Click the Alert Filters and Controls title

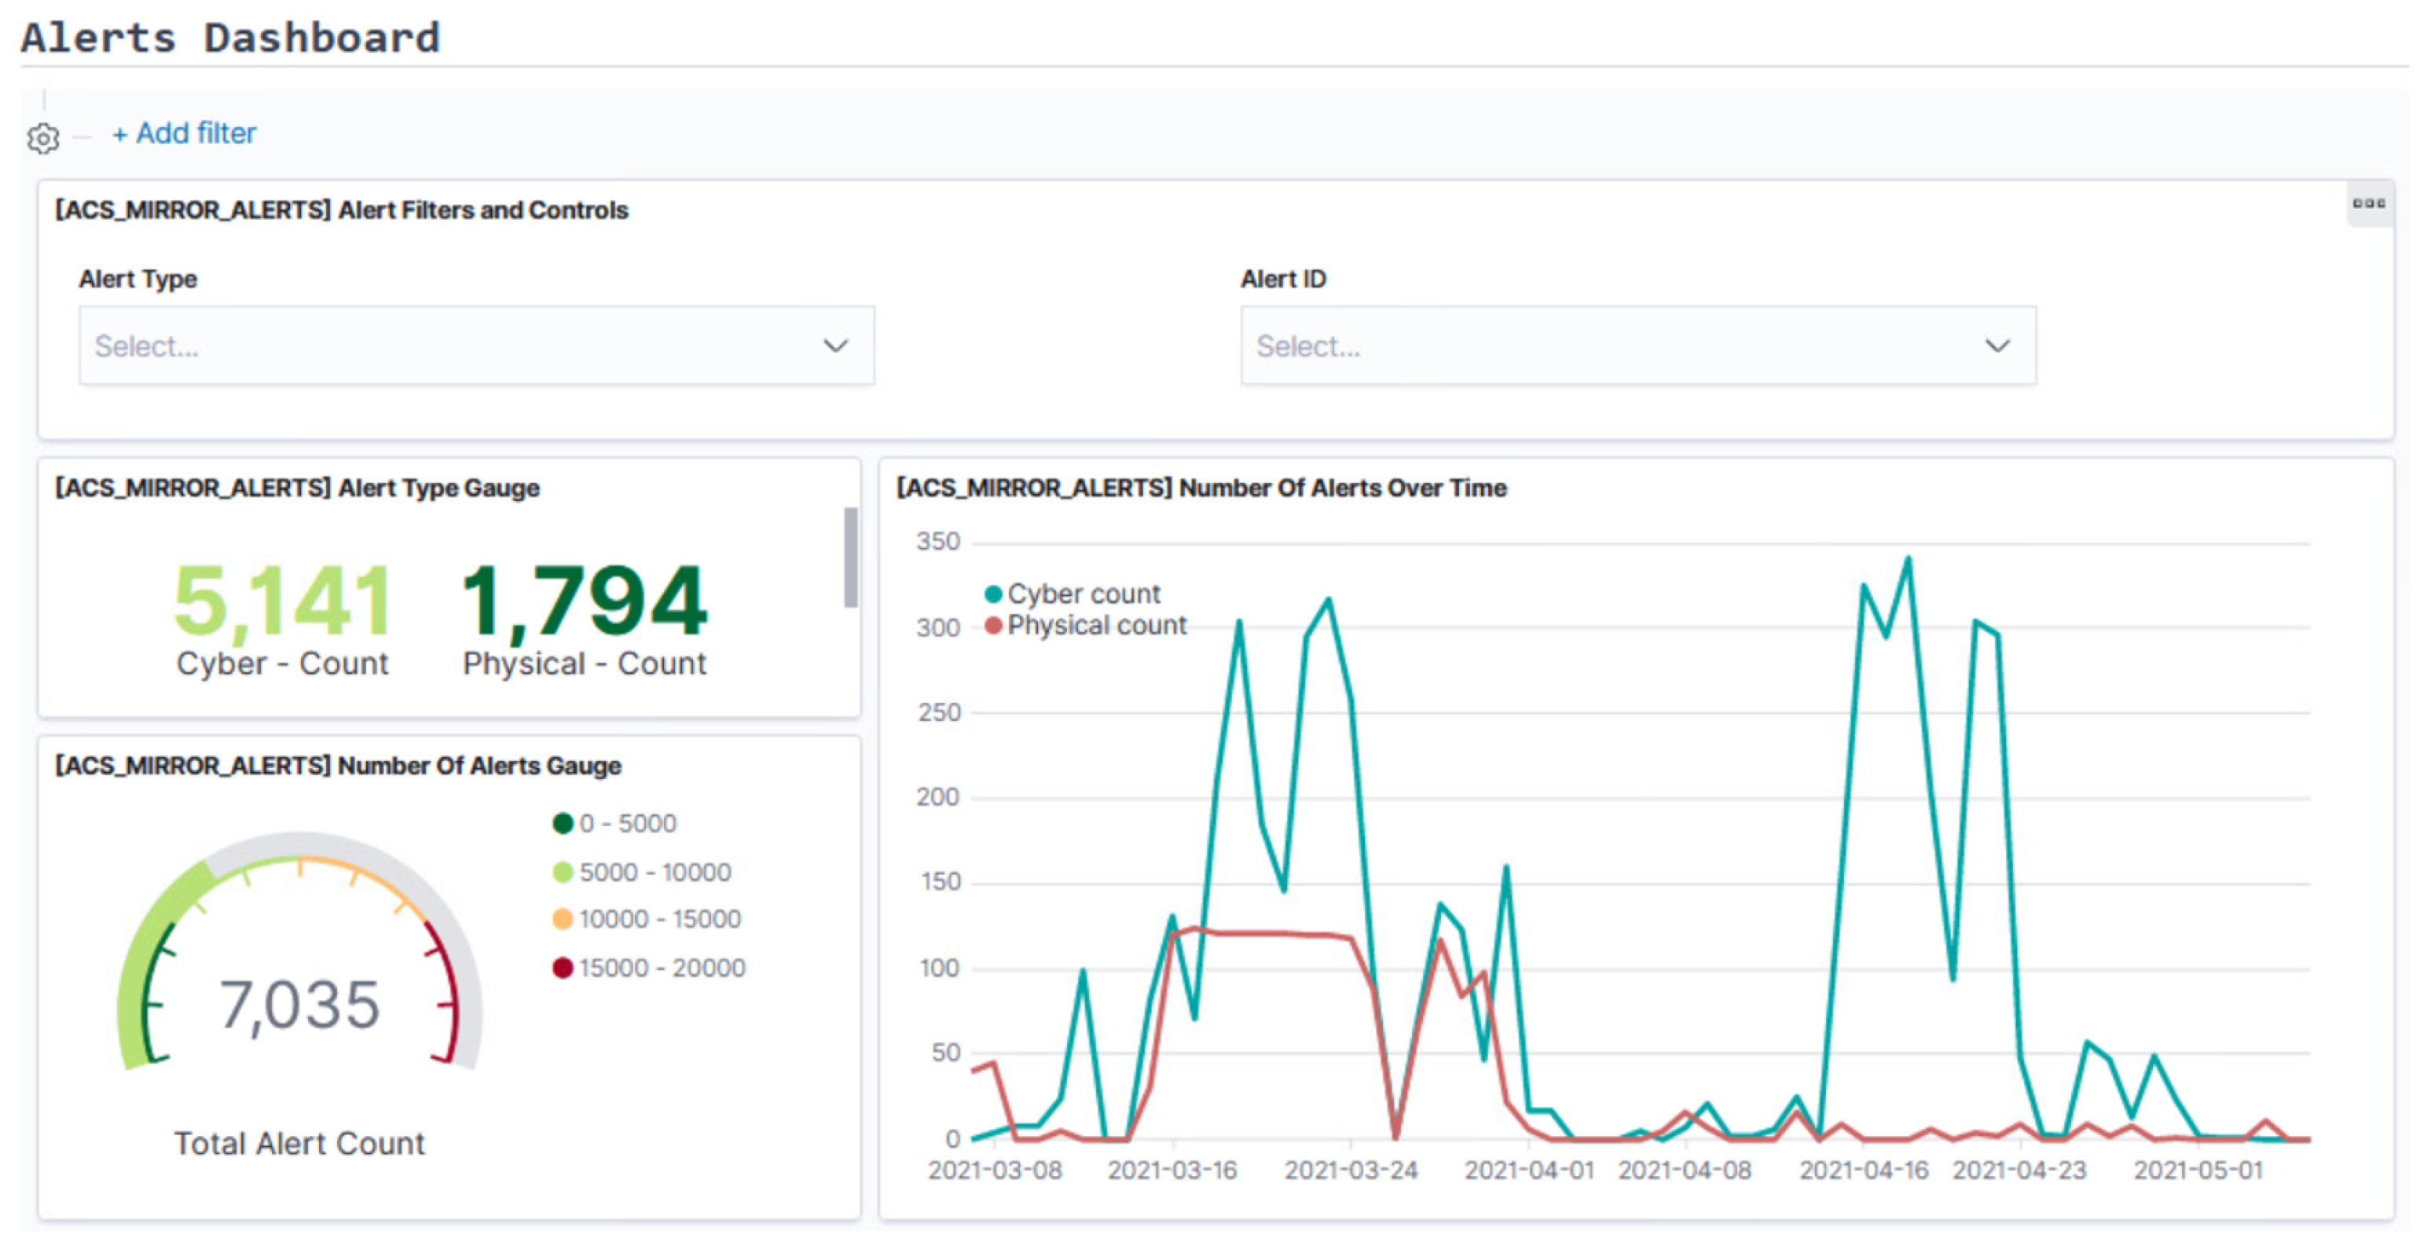coord(342,210)
